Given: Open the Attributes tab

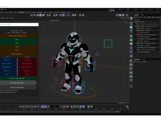Looking at the screenshot, I should 137,59.
